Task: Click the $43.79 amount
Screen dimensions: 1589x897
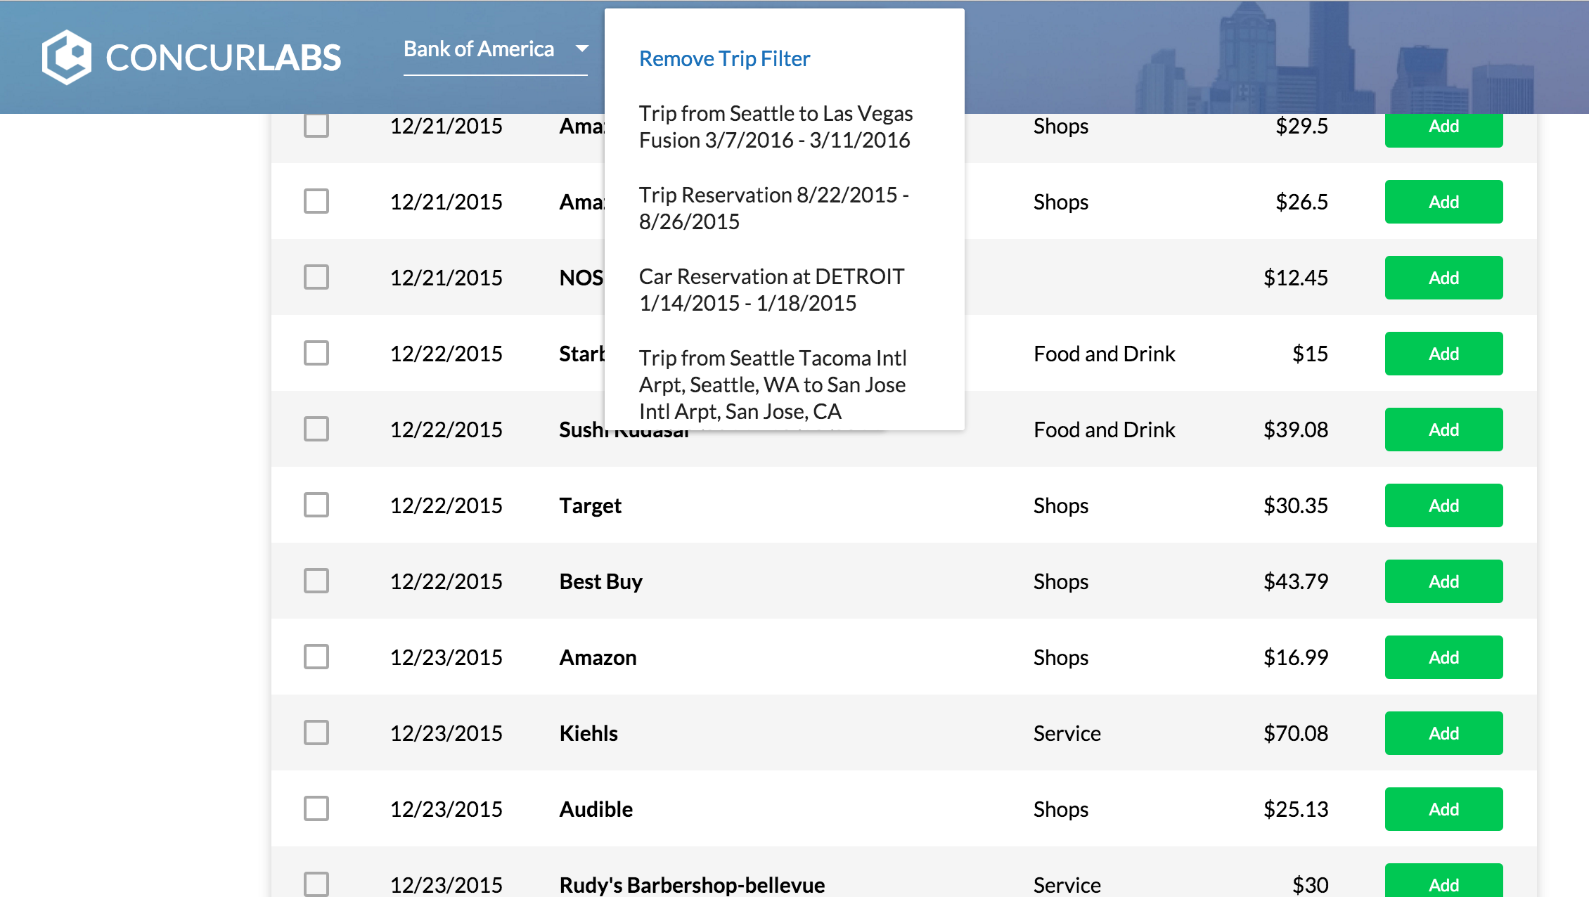Action: coord(1296,581)
